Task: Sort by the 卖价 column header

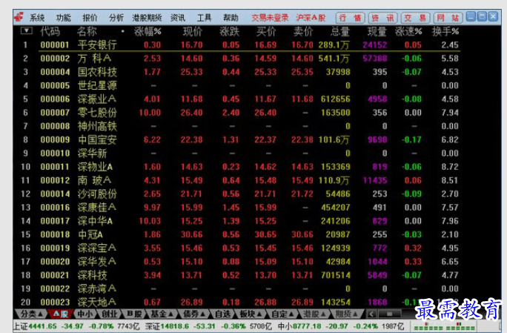Action: coord(303,31)
